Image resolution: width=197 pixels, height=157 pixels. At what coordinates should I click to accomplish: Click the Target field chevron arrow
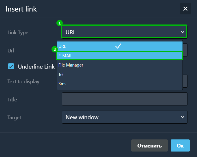pos(183,117)
